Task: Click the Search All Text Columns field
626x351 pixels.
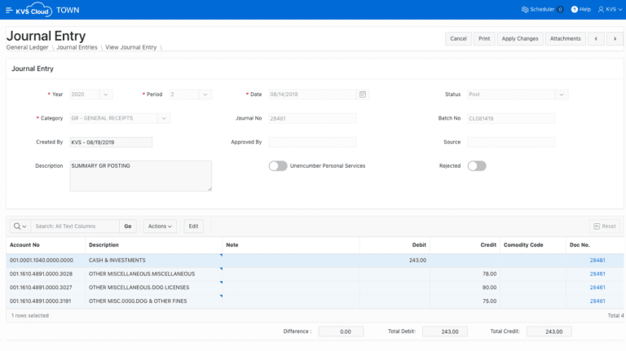Action: (76, 226)
